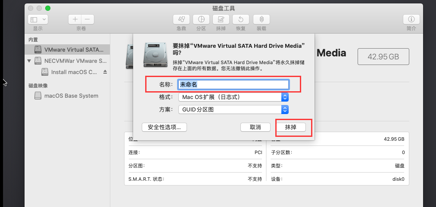Viewport: 436px width, 207px height.
Task: Click the remove volume minus button
Action: click(x=87, y=19)
